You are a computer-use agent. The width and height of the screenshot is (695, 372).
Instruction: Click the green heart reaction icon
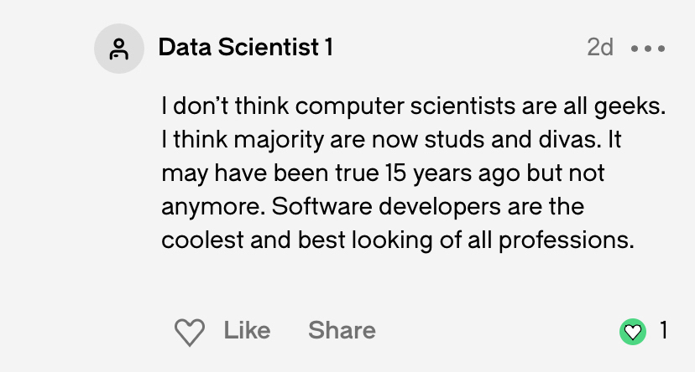click(633, 332)
